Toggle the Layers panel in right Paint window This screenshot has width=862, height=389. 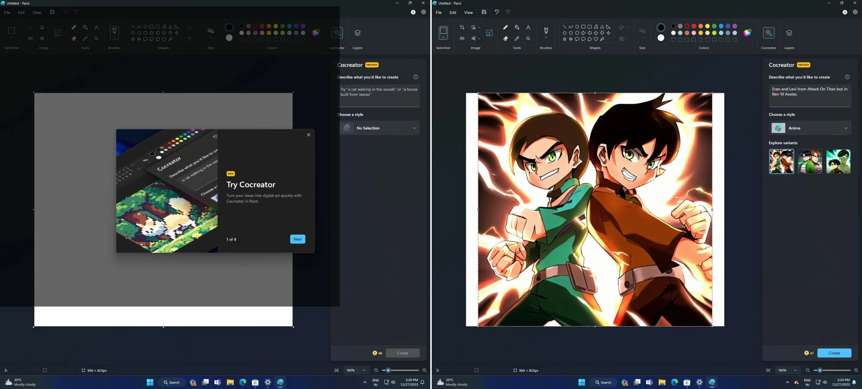pyautogui.click(x=789, y=33)
